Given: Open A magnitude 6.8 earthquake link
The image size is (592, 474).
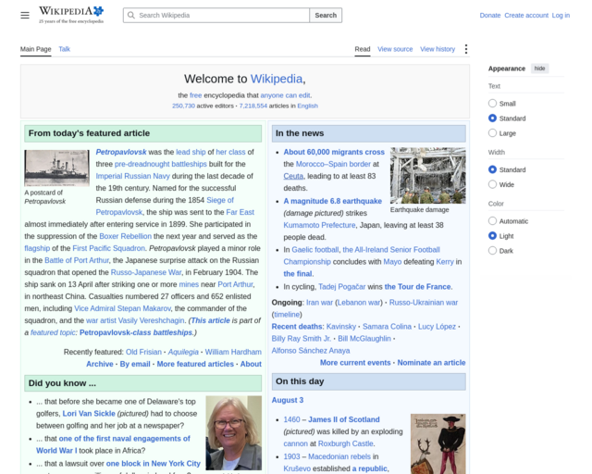Looking at the screenshot, I should [x=333, y=201].
